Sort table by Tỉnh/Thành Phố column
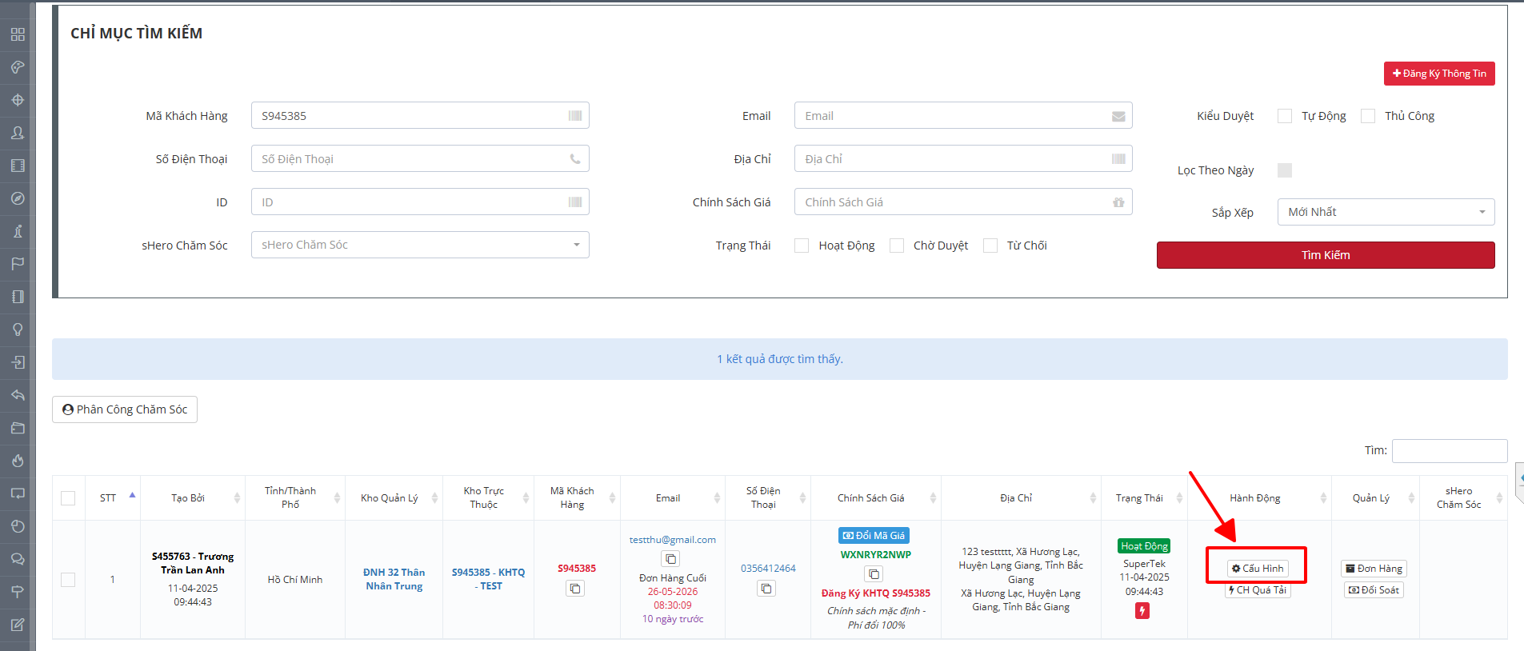This screenshot has width=1524, height=651. point(295,498)
